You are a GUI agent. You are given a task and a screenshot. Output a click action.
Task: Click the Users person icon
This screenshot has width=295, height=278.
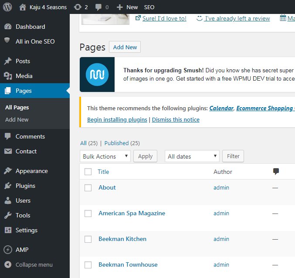[8, 200]
